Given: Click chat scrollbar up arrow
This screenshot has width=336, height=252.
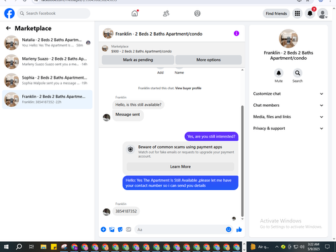Looking at the screenshot, I should pyautogui.click(x=242, y=70).
